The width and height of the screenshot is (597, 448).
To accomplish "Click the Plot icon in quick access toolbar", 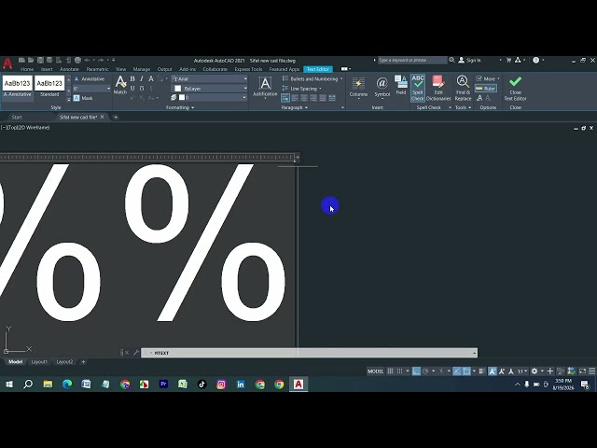I will 77,60.
